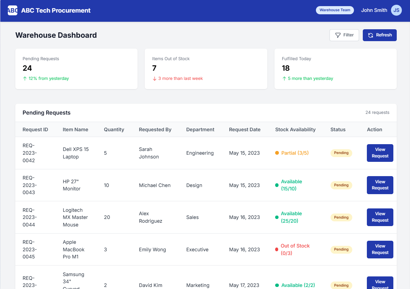Sort by the Request Date column header
The width and height of the screenshot is (410, 289).
[245, 130]
